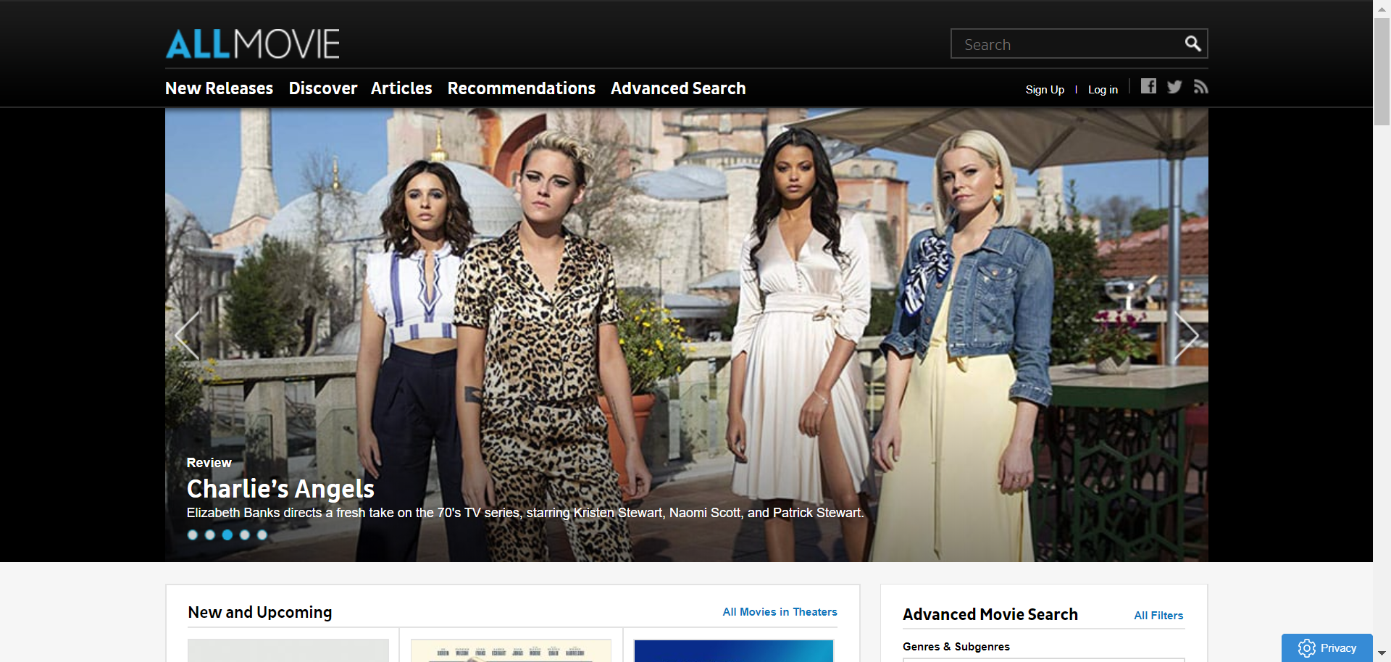
Task: Click the Sign Up link
Action: click(1044, 90)
